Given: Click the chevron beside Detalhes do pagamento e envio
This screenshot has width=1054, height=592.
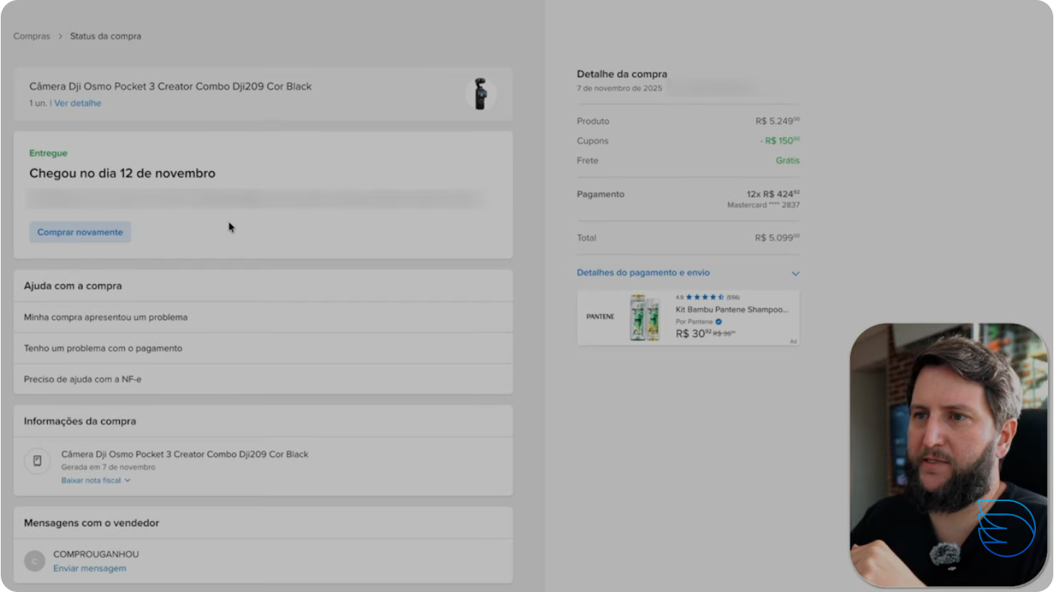Looking at the screenshot, I should 796,274.
